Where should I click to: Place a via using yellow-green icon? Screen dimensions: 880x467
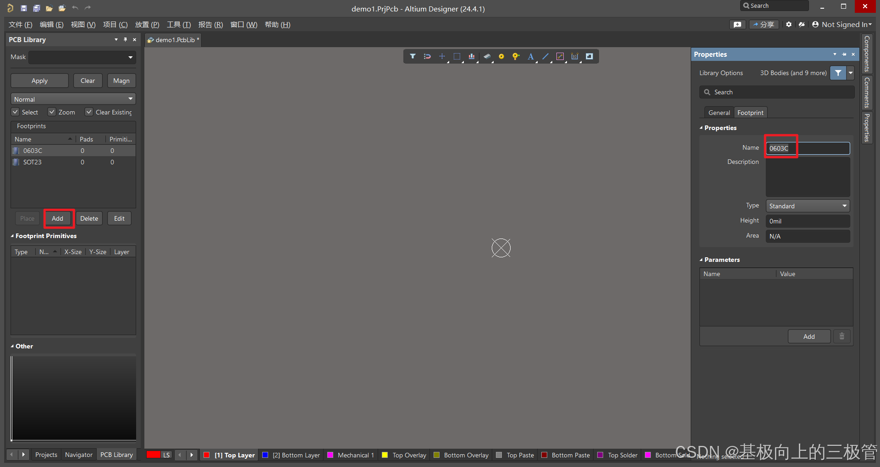click(x=516, y=56)
